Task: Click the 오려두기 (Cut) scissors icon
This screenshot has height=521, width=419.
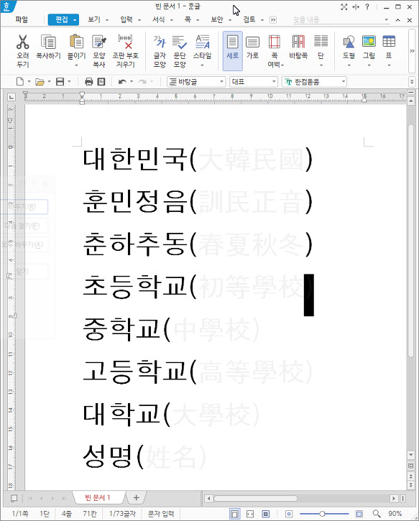Action: click(22, 42)
